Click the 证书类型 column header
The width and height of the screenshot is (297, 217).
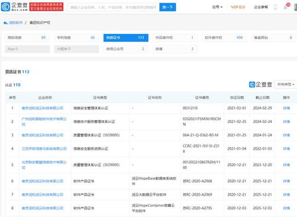(100, 97)
